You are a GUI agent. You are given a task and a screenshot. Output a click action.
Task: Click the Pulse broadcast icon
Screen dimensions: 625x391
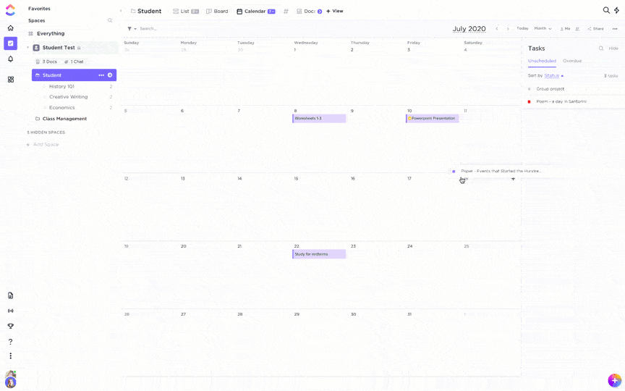click(x=10, y=311)
